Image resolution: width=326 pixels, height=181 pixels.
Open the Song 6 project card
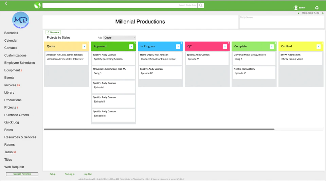[x=254, y=59]
